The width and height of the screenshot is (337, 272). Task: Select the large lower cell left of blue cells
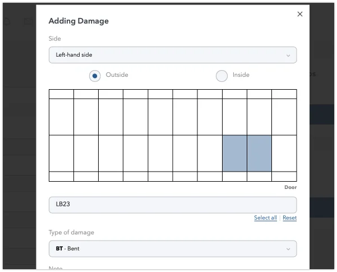click(x=210, y=153)
